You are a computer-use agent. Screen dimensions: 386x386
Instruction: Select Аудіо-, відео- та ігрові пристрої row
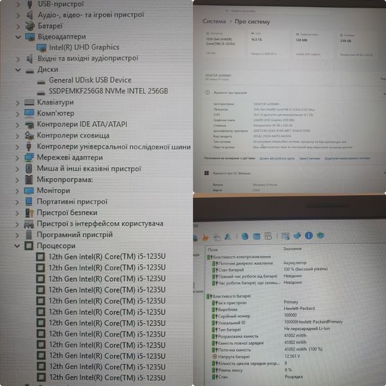[91, 15]
